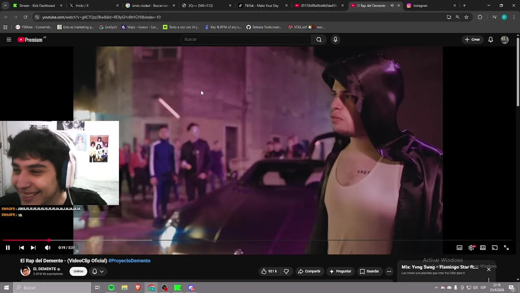Open Chrome extensions puzzle icon
This screenshot has width=520, height=293.
click(480, 17)
